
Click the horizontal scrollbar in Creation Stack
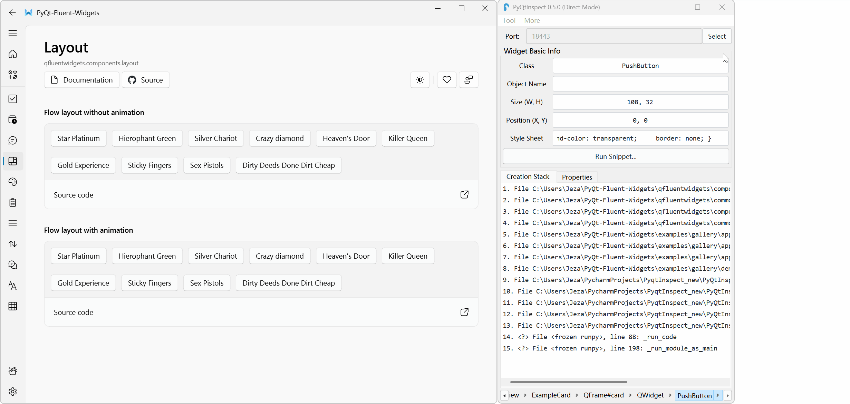pos(568,382)
